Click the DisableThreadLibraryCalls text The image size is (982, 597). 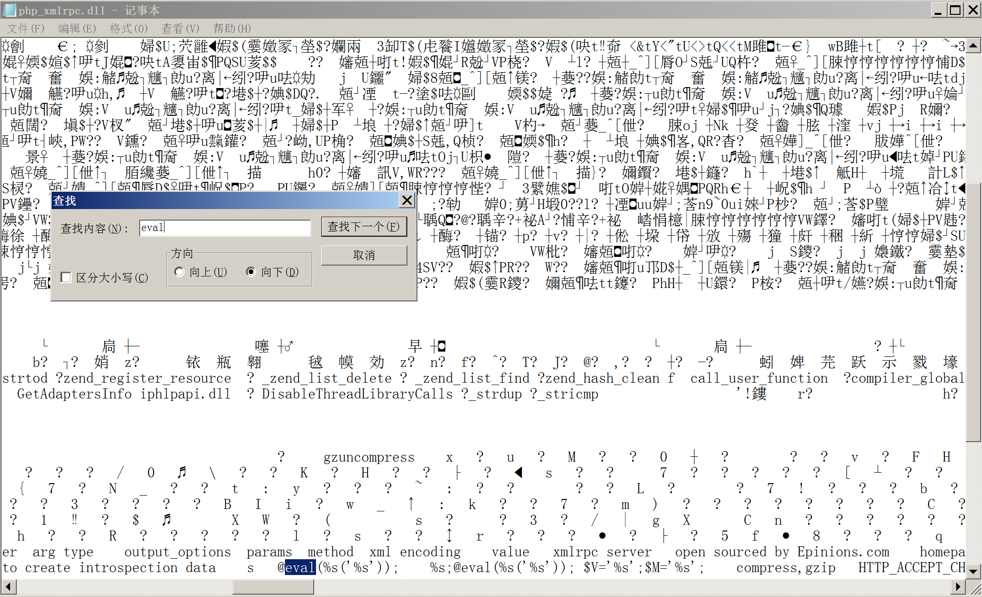pos(357,394)
